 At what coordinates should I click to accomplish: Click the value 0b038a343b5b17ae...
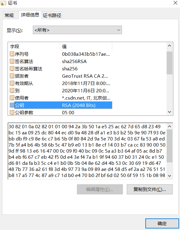(x=86, y=54)
